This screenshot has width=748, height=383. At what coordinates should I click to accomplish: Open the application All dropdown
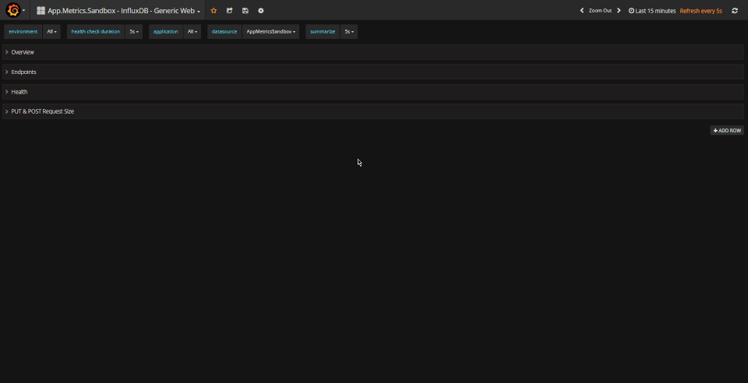(192, 31)
